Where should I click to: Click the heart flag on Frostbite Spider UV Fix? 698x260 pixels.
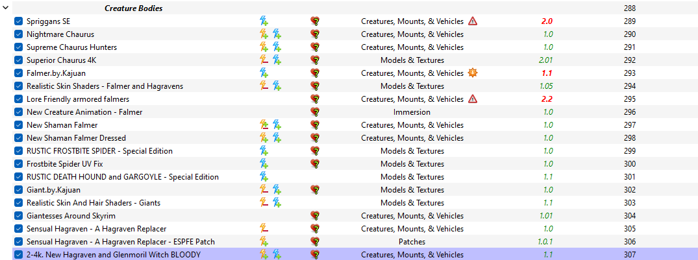[x=315, y=164]
